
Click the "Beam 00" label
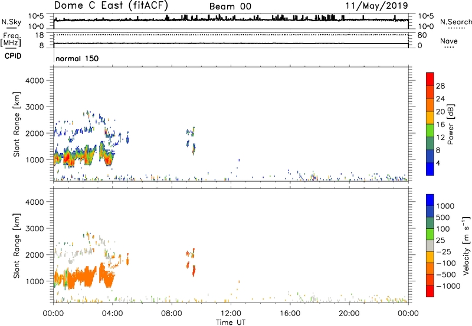pos(230,6)
